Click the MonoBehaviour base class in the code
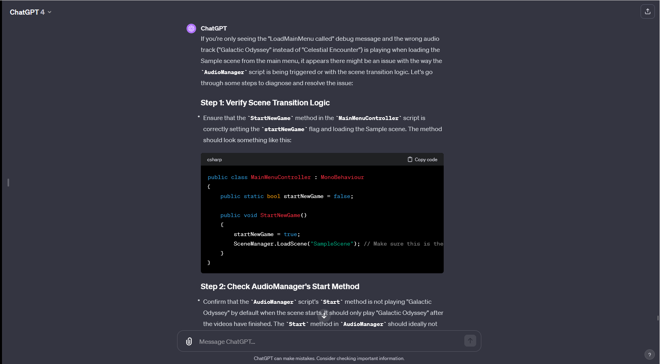 click(x=342, y=177)
